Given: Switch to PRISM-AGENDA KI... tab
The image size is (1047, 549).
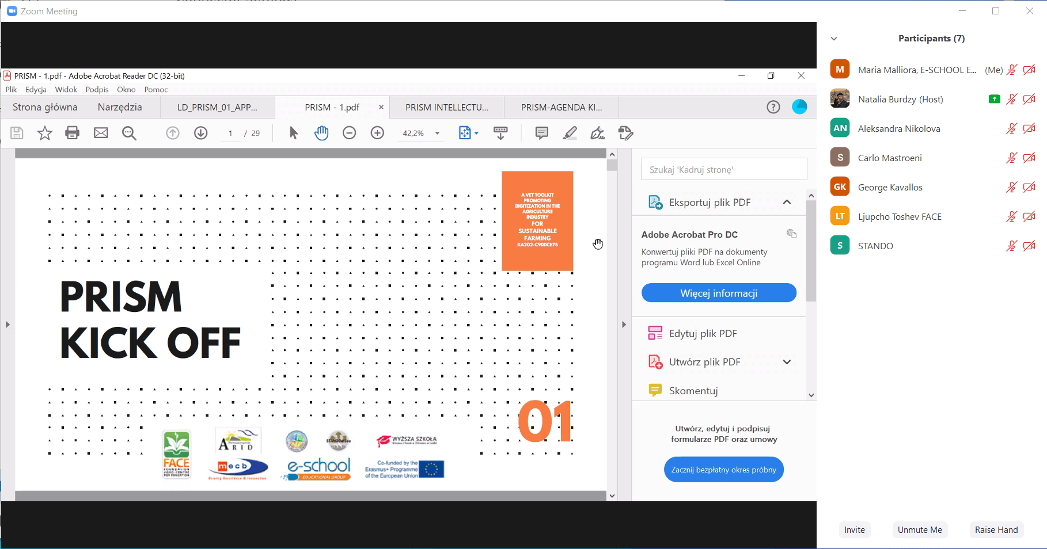Looking at the screenshot, I should 561,107.
